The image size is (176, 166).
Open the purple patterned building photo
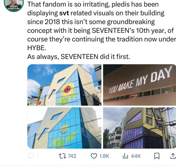(140, 128)
